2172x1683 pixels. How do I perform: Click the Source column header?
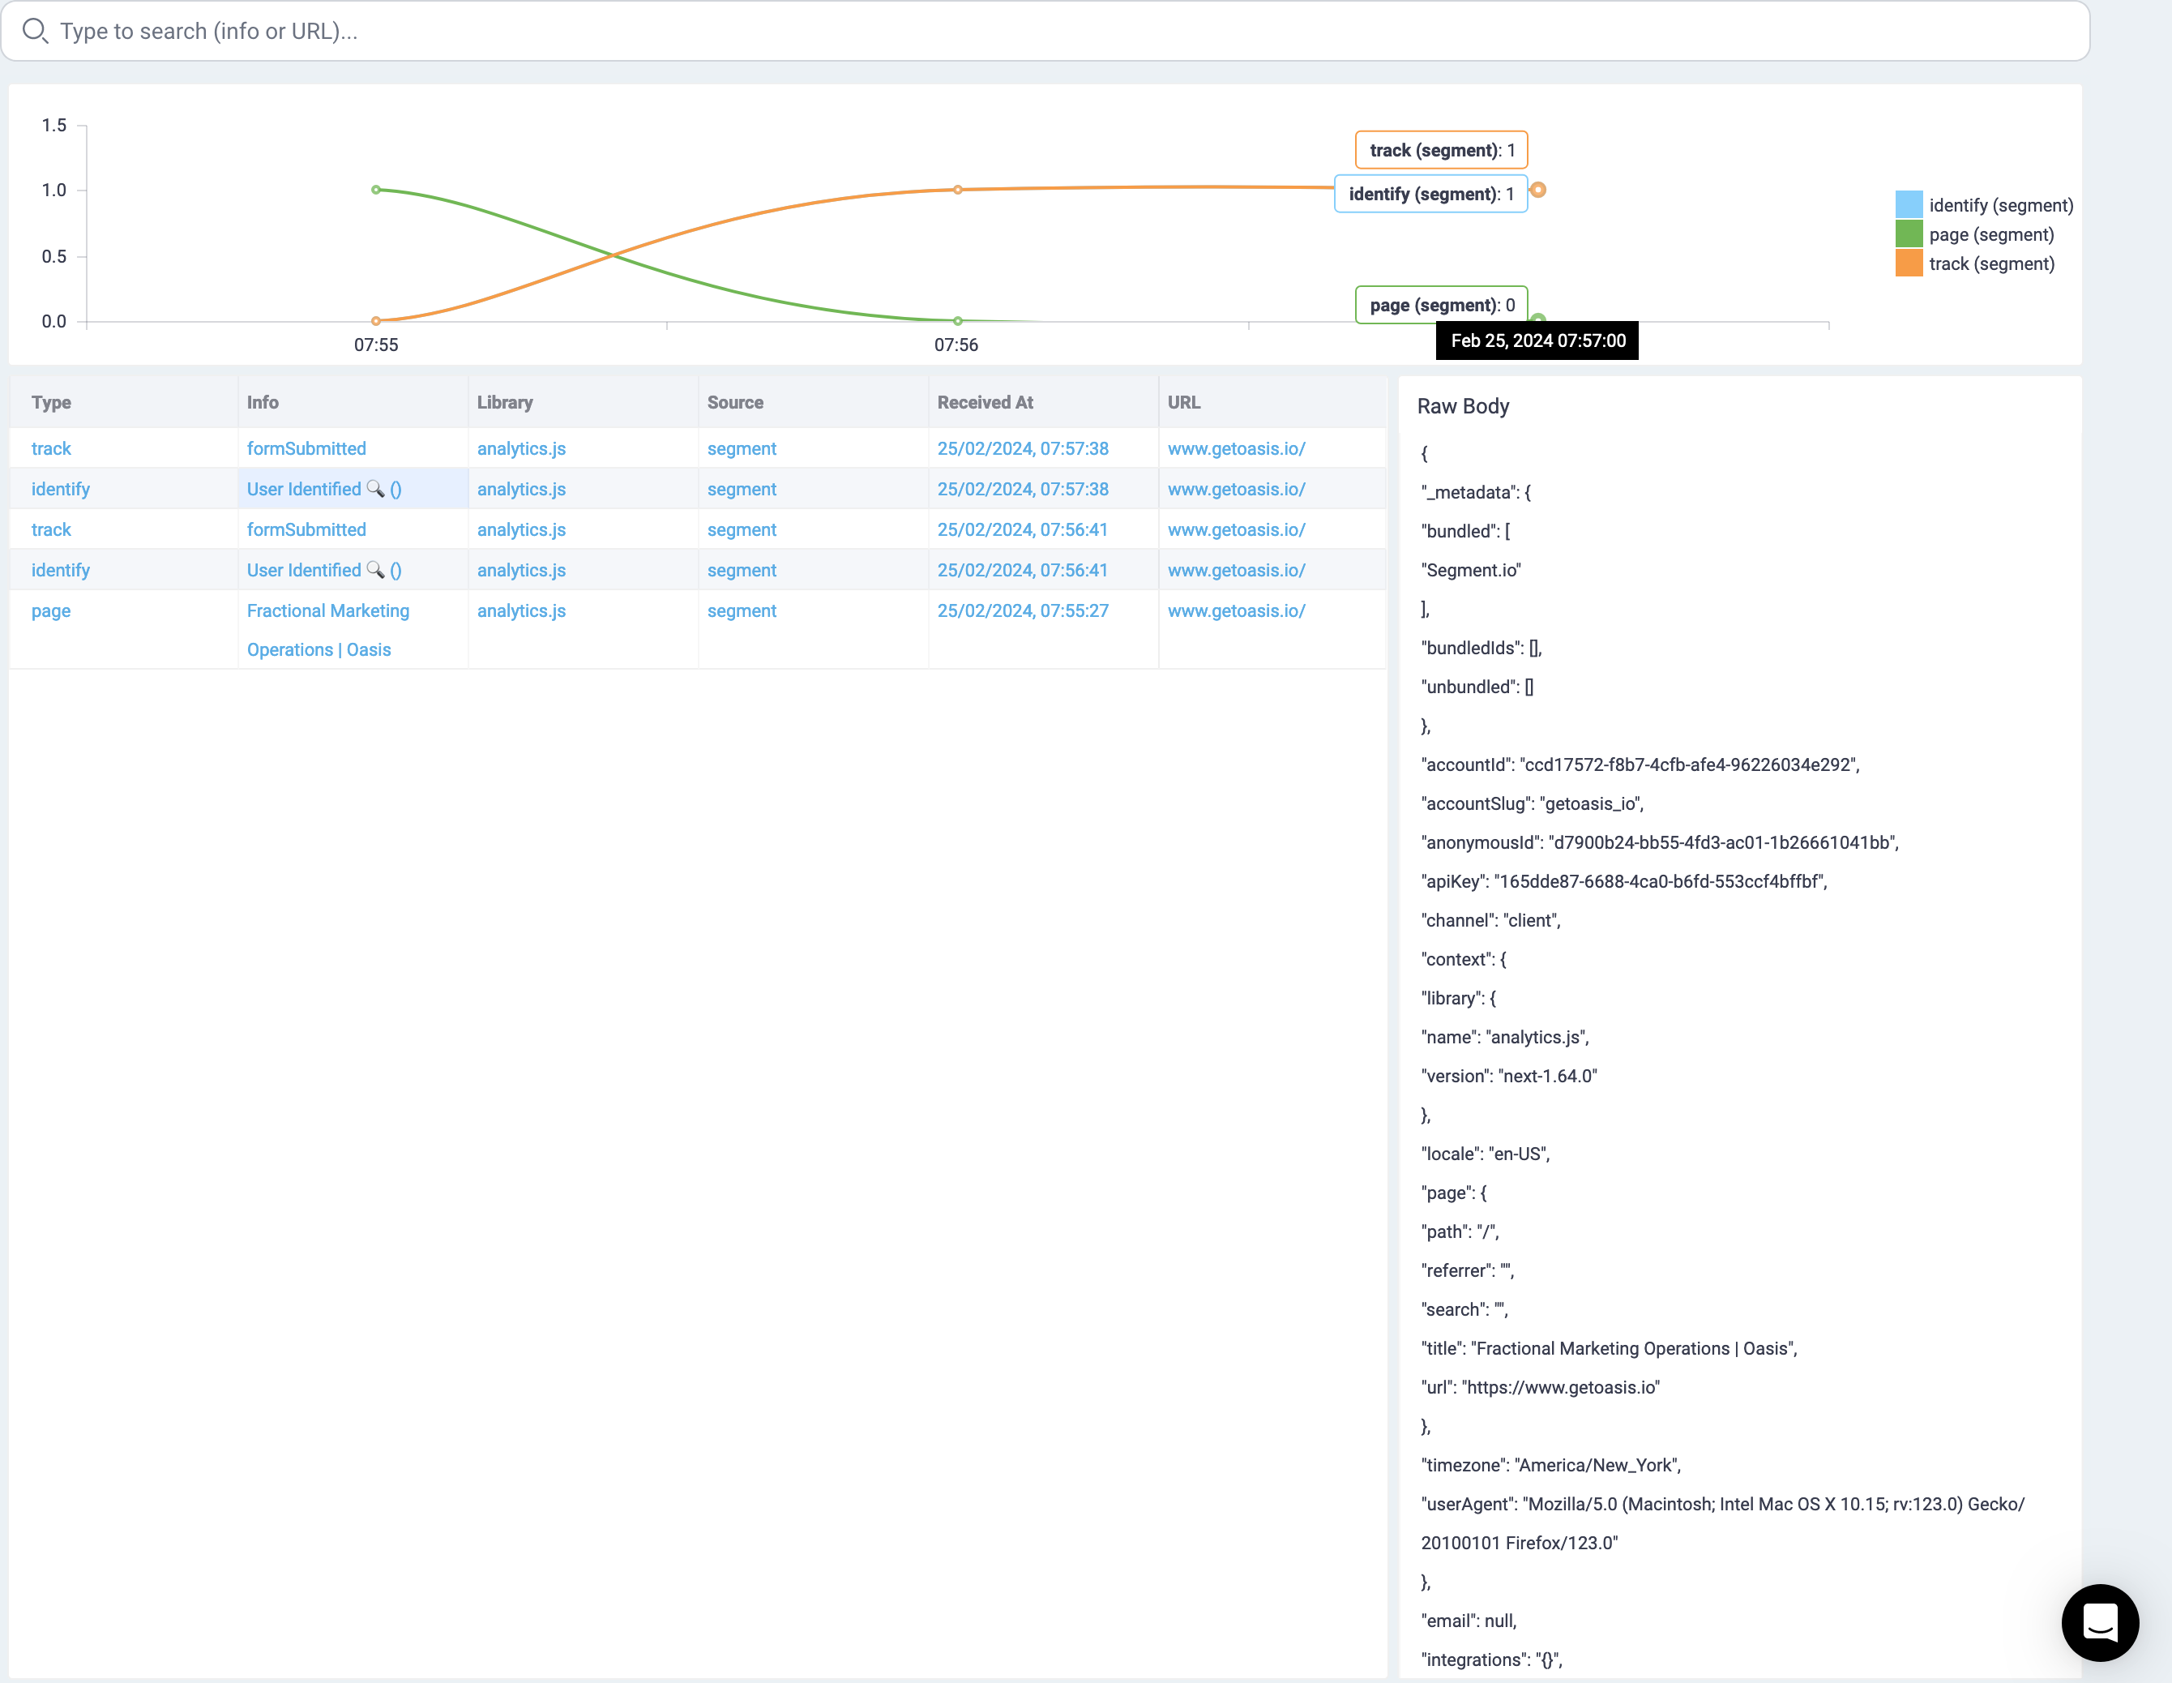tap(735, 403)
